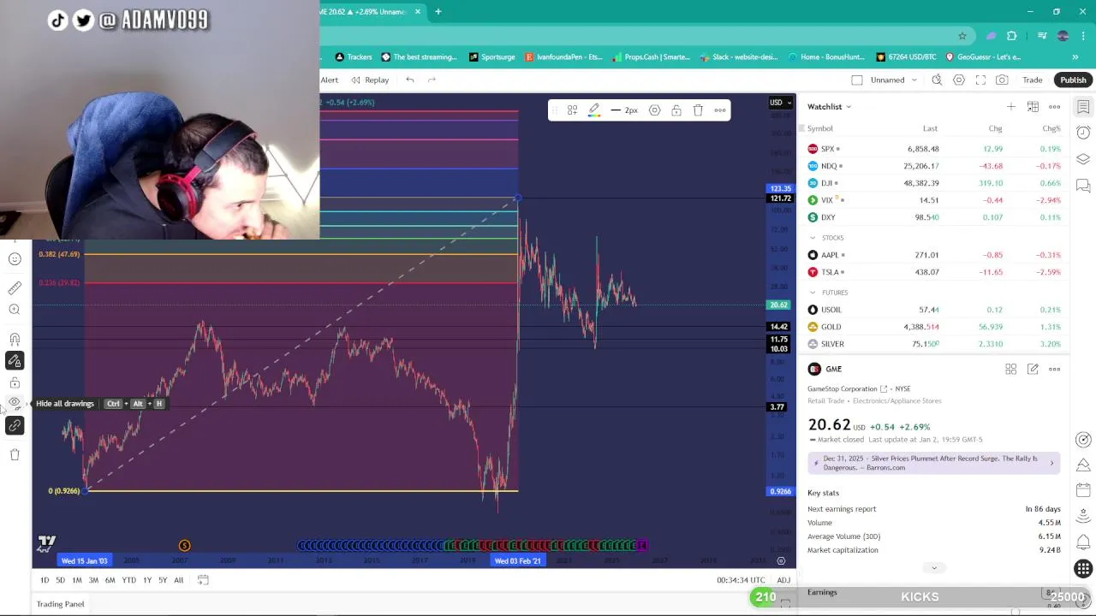The width and height of the screenshot is (1096, 616).
Task: Toggle Magnet mode in drawing toolbar
Action: [x=15, y=339]
